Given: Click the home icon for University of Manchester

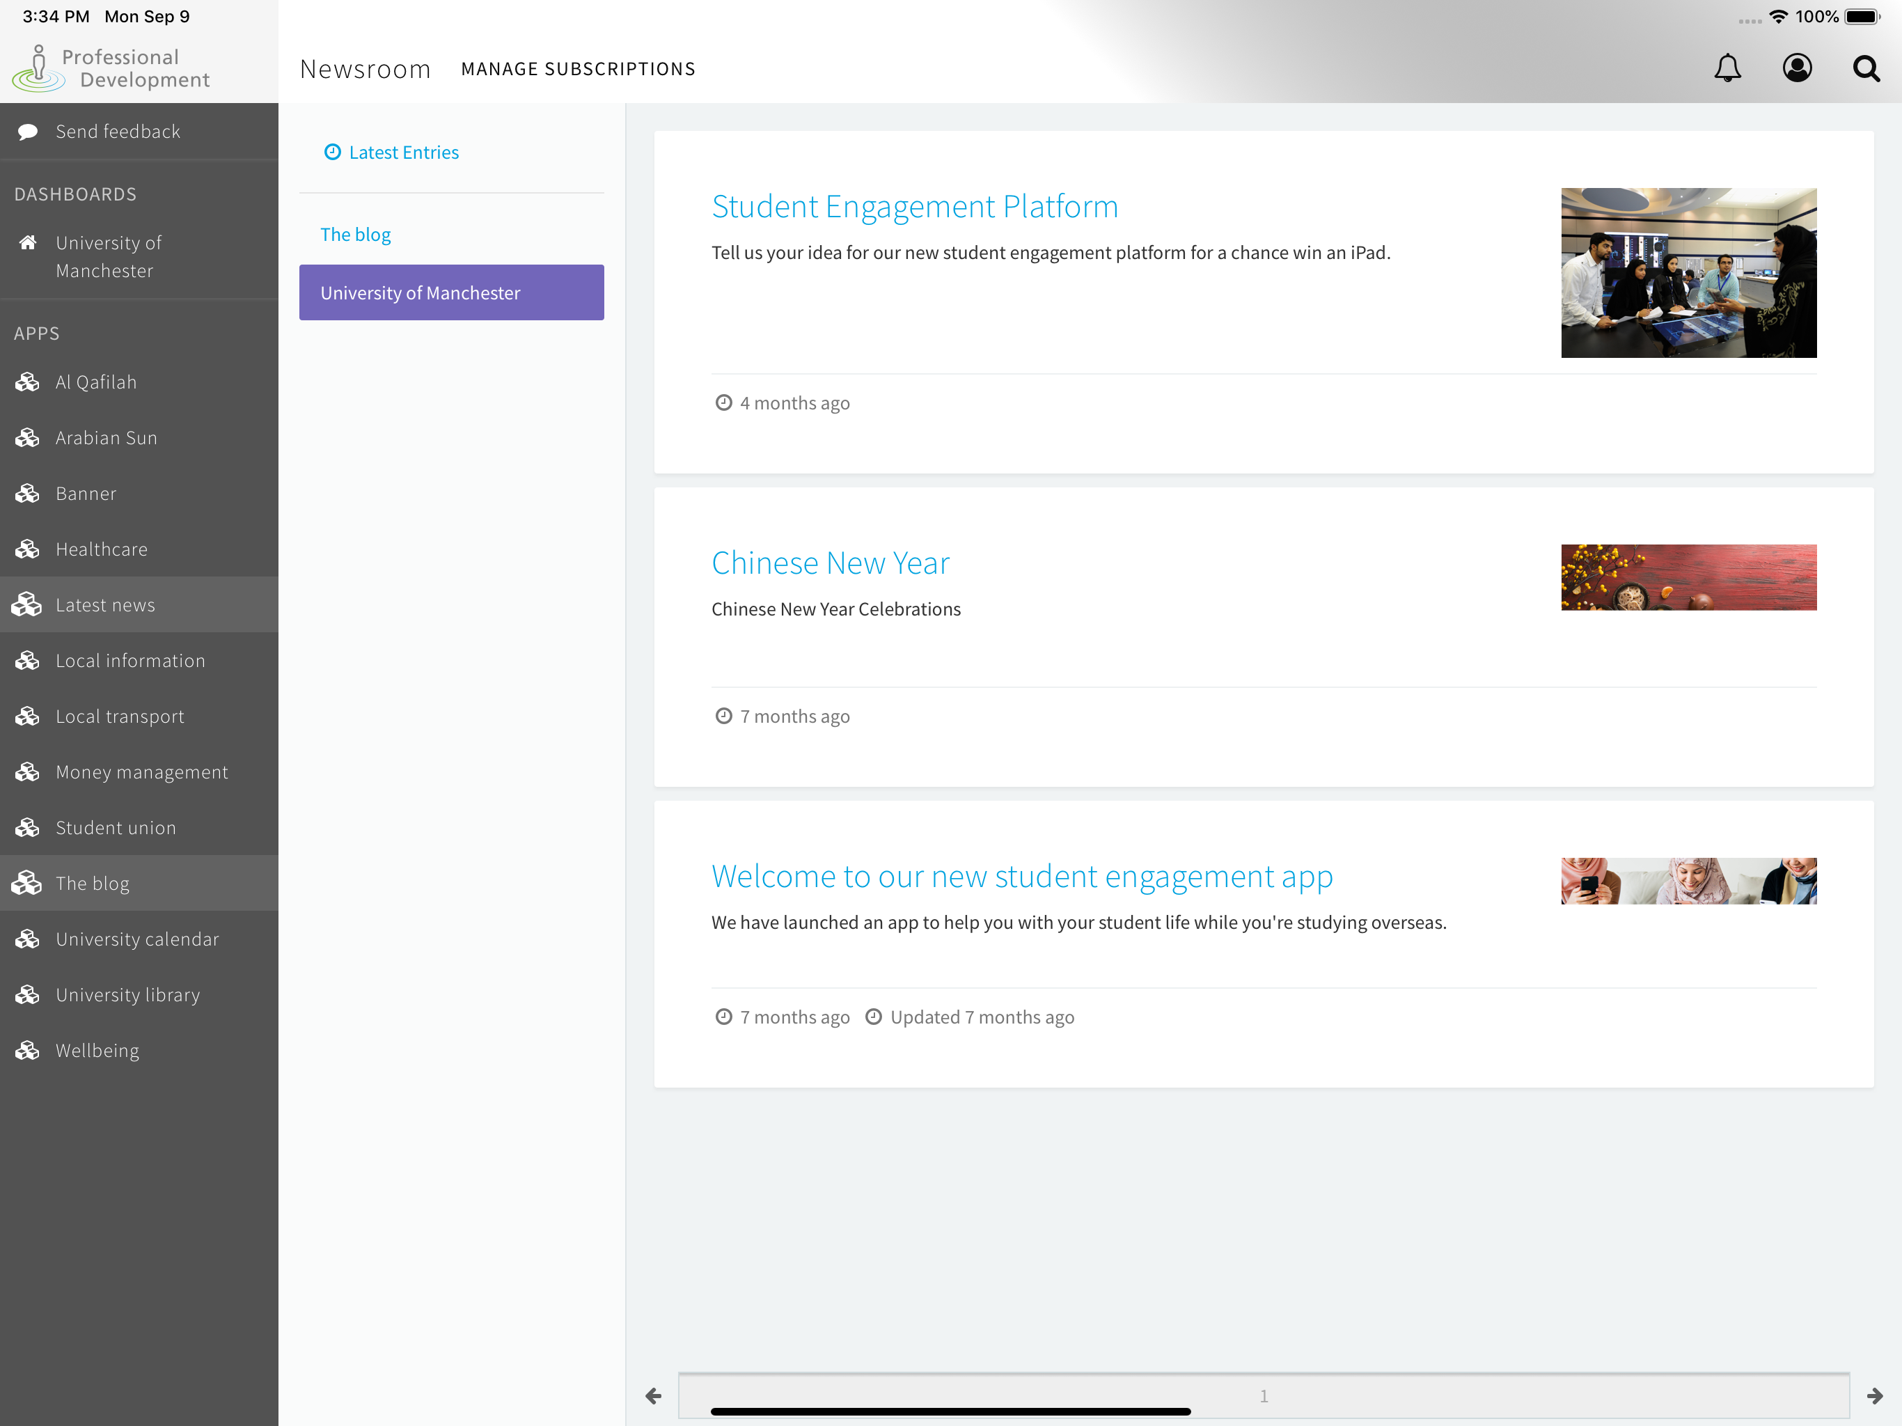Looking at the screenshot, I should coord(28,242).
